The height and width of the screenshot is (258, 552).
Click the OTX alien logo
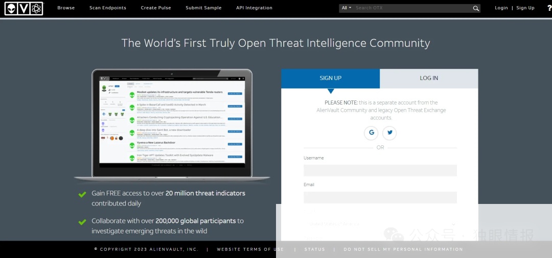pos(24,9)
